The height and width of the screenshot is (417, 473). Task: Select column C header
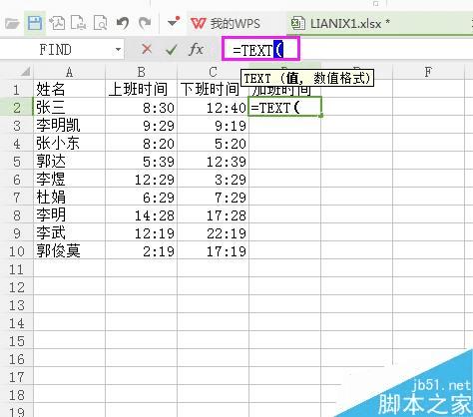coord(213,72)
